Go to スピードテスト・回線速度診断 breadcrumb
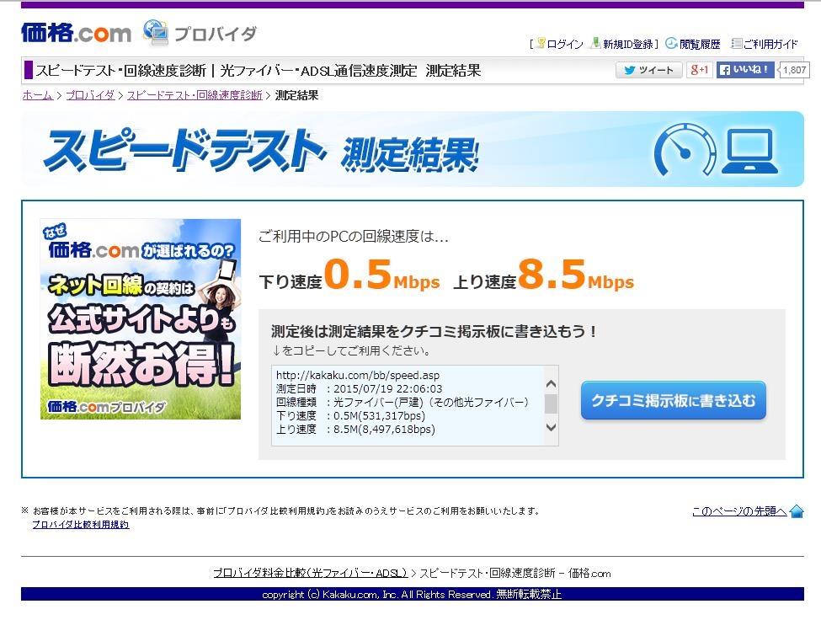Screen dimensions: 821x620 tap(195, 95)
